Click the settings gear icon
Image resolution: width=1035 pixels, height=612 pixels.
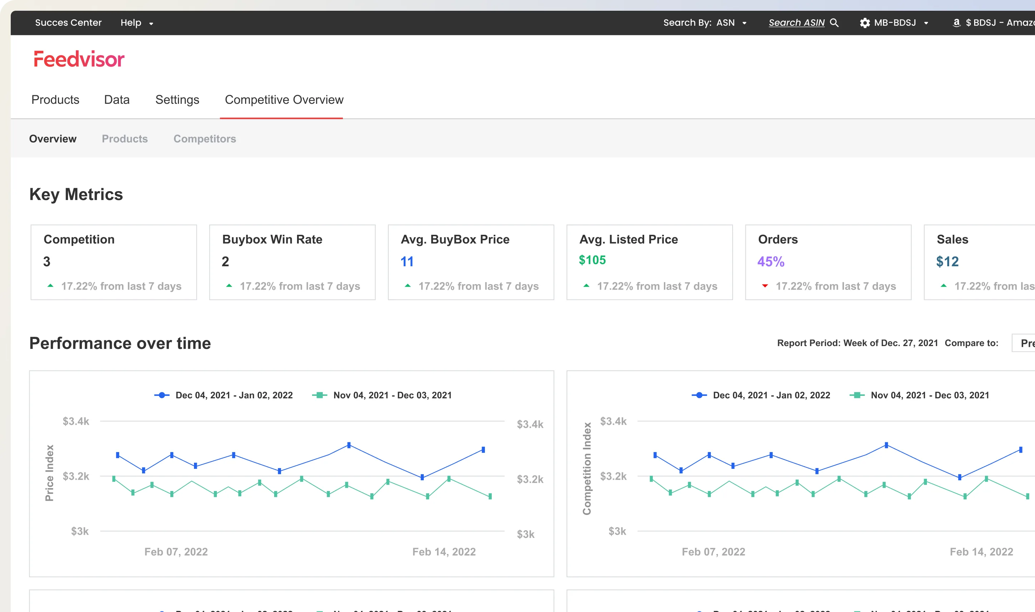tap(865, 23)
